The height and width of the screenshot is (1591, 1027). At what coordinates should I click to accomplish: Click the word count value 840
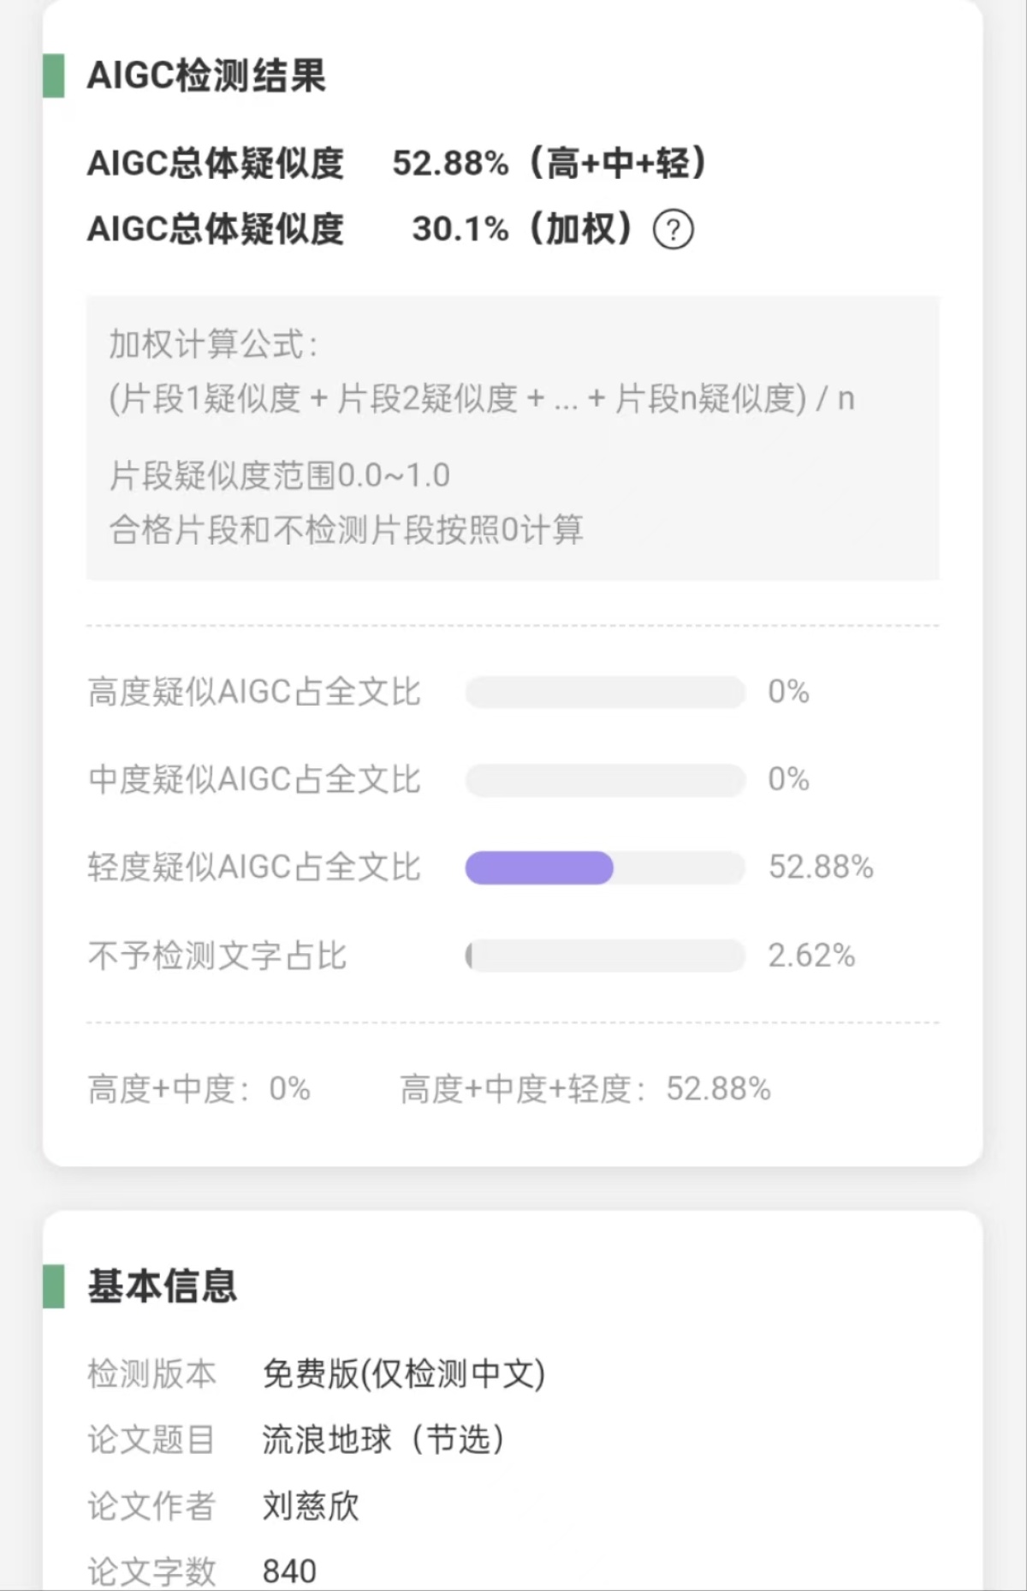pyautogui.click(x=289, y=1571)
